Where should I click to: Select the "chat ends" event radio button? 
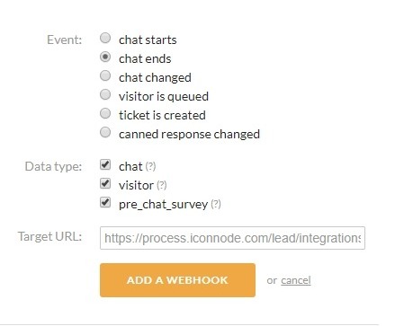tap(105, 57)
